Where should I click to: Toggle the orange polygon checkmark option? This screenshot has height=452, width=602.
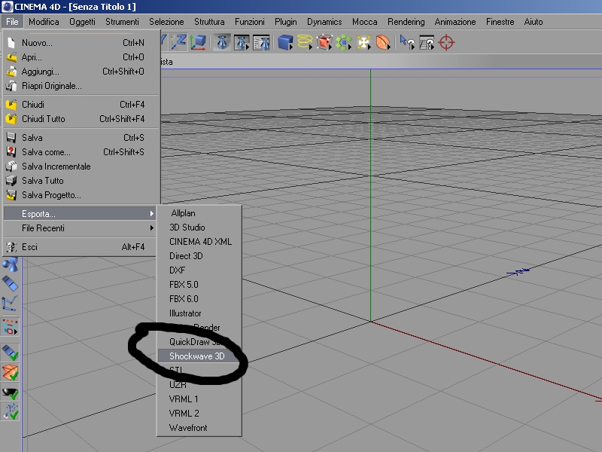(x=10, y=372)
